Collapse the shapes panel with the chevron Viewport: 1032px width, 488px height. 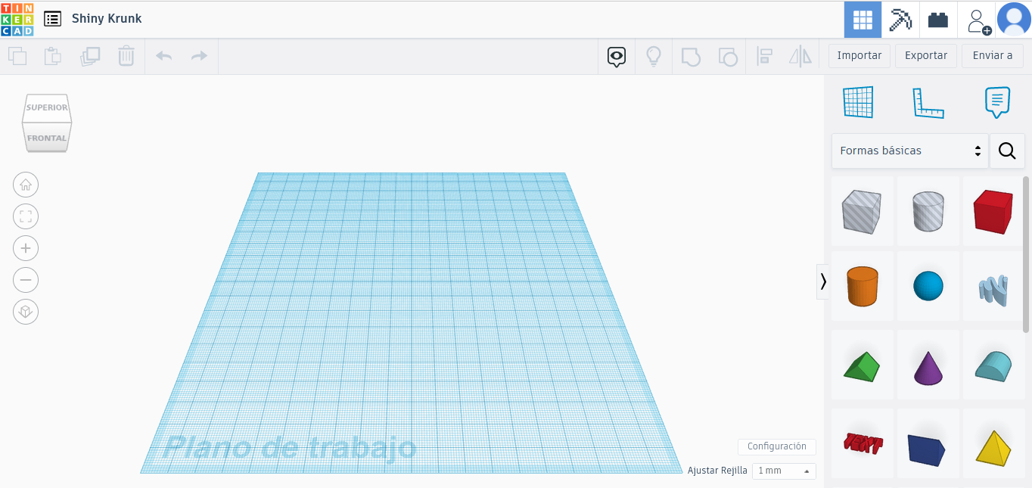point(822,281)
